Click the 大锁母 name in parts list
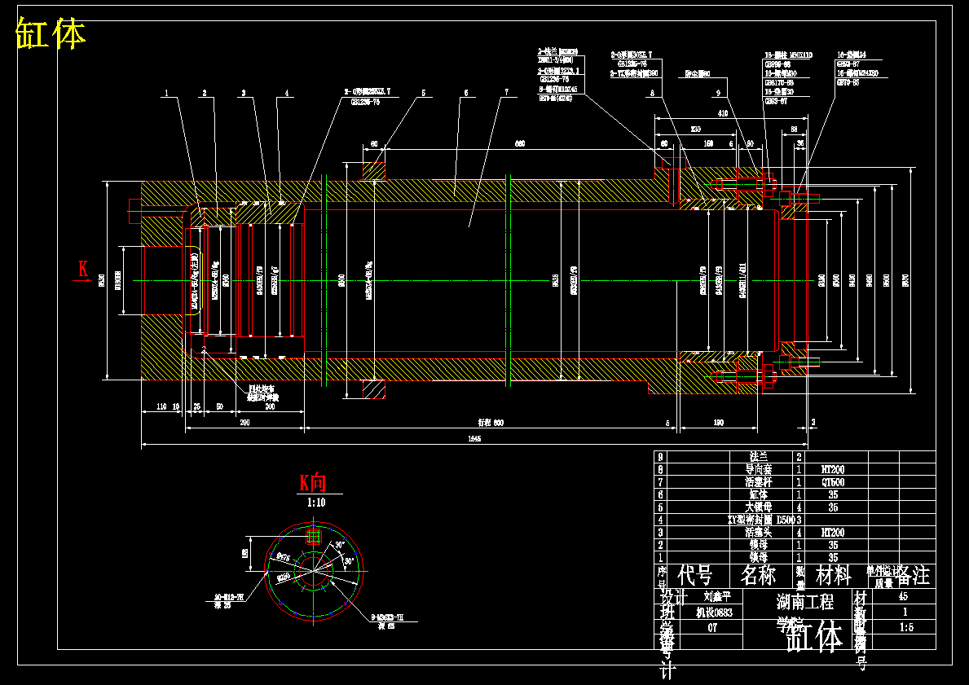Screen dimensions: 969x685 click(758, 507)
